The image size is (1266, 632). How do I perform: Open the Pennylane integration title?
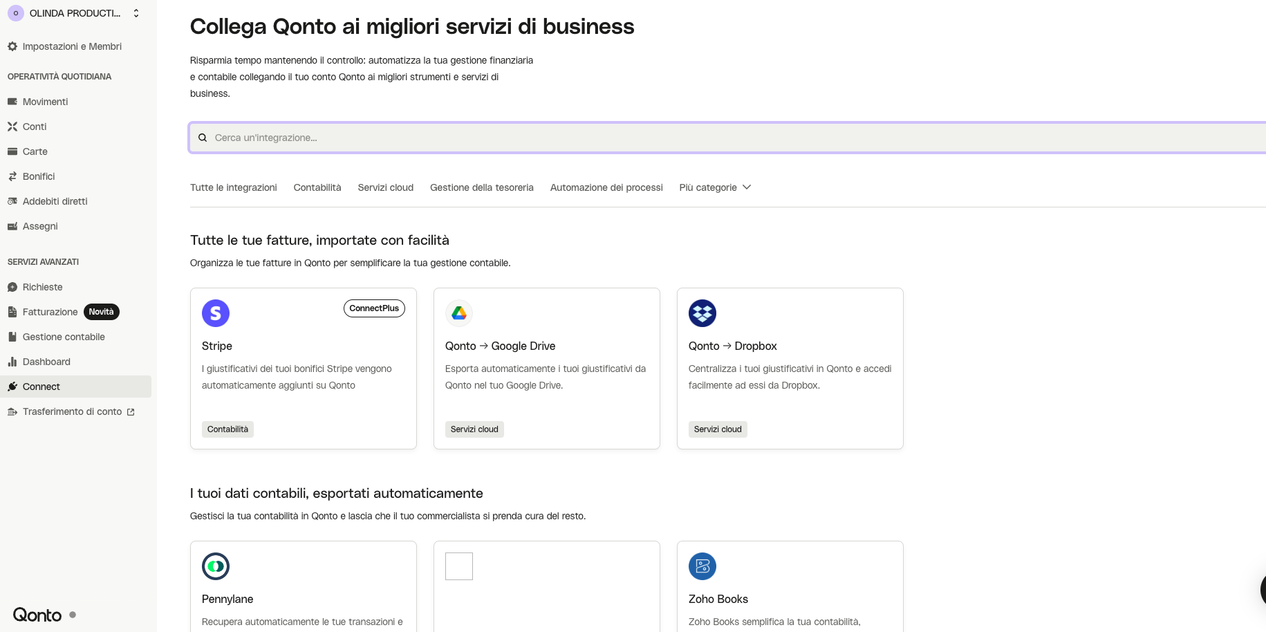point(227,599)
